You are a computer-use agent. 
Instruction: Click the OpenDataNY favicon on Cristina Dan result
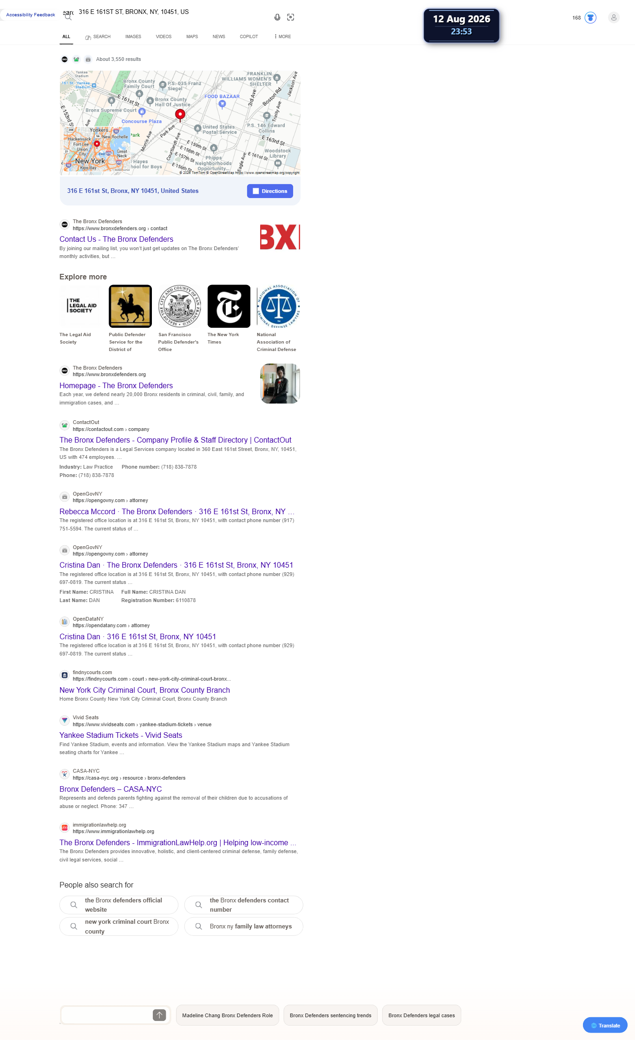(x=65, y=622)
